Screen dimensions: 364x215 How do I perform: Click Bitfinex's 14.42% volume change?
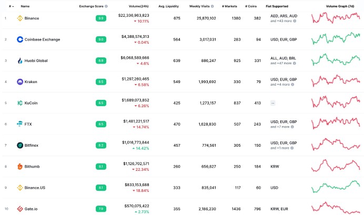click(x=140, y=148)
